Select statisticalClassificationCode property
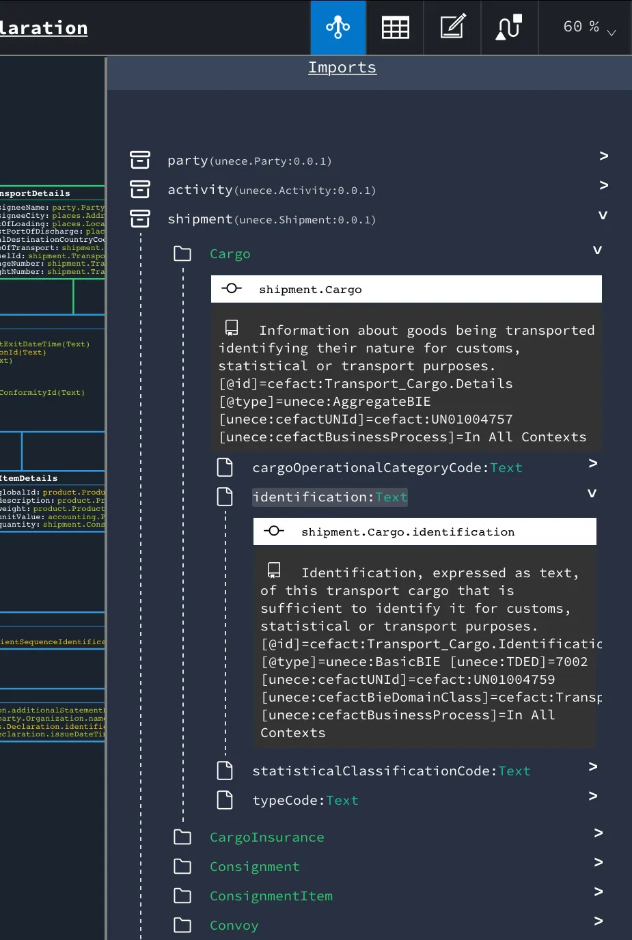 click(x=391, y=771)
